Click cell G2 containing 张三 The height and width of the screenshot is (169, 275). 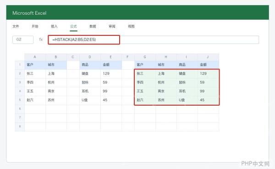[145, 73]
